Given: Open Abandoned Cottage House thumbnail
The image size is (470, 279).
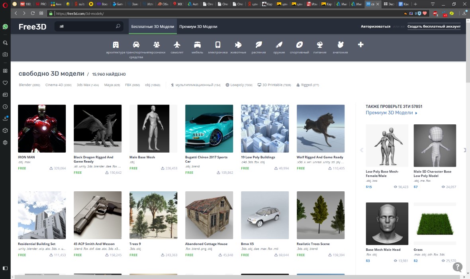Looking at the screenshot, I should pyautogui.click(x=209, y=215).
